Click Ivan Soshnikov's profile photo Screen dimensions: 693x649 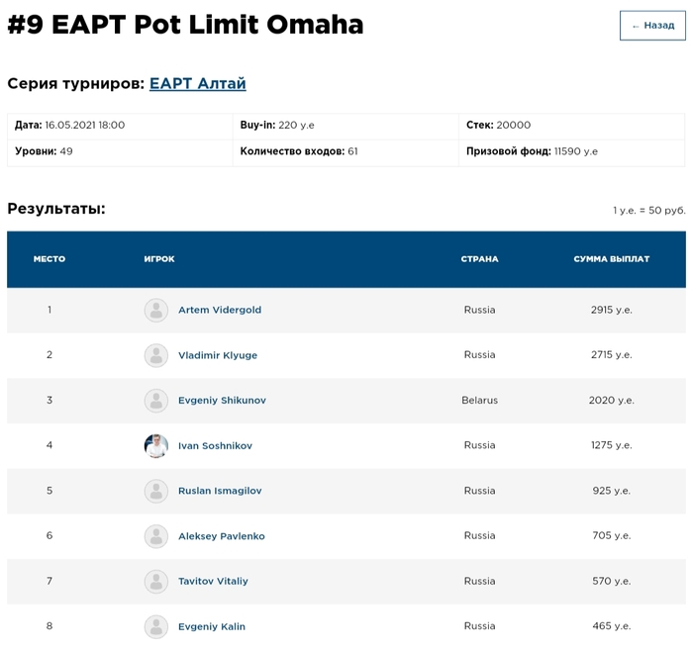click(x=156, y=446)
